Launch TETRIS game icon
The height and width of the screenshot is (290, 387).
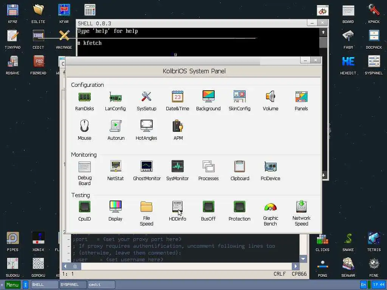click(x=374, y=242)
